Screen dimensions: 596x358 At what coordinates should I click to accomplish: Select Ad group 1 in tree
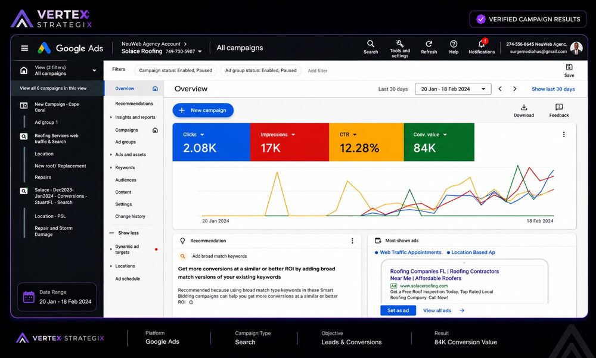(x=46, y=122)
